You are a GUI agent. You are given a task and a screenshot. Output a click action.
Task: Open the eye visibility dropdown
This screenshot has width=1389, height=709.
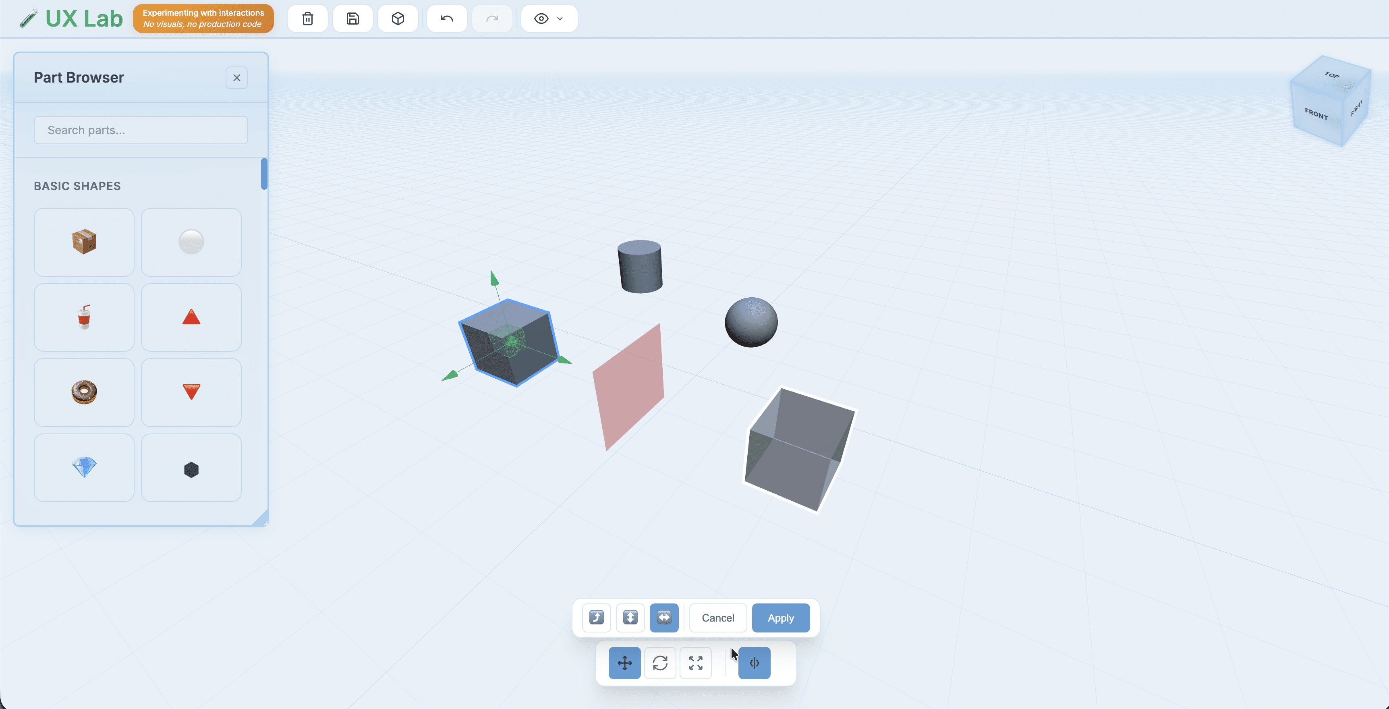point(549,19)
